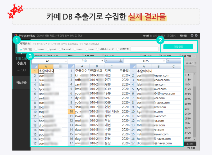Click the 직접입력 text input field
The image size is (212, 155).
(x=144, y=49)
